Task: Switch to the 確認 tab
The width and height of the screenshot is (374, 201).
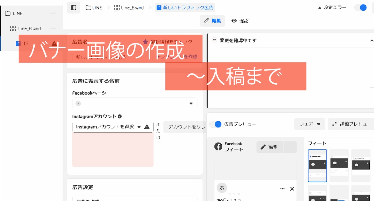Action: (240, 21)
